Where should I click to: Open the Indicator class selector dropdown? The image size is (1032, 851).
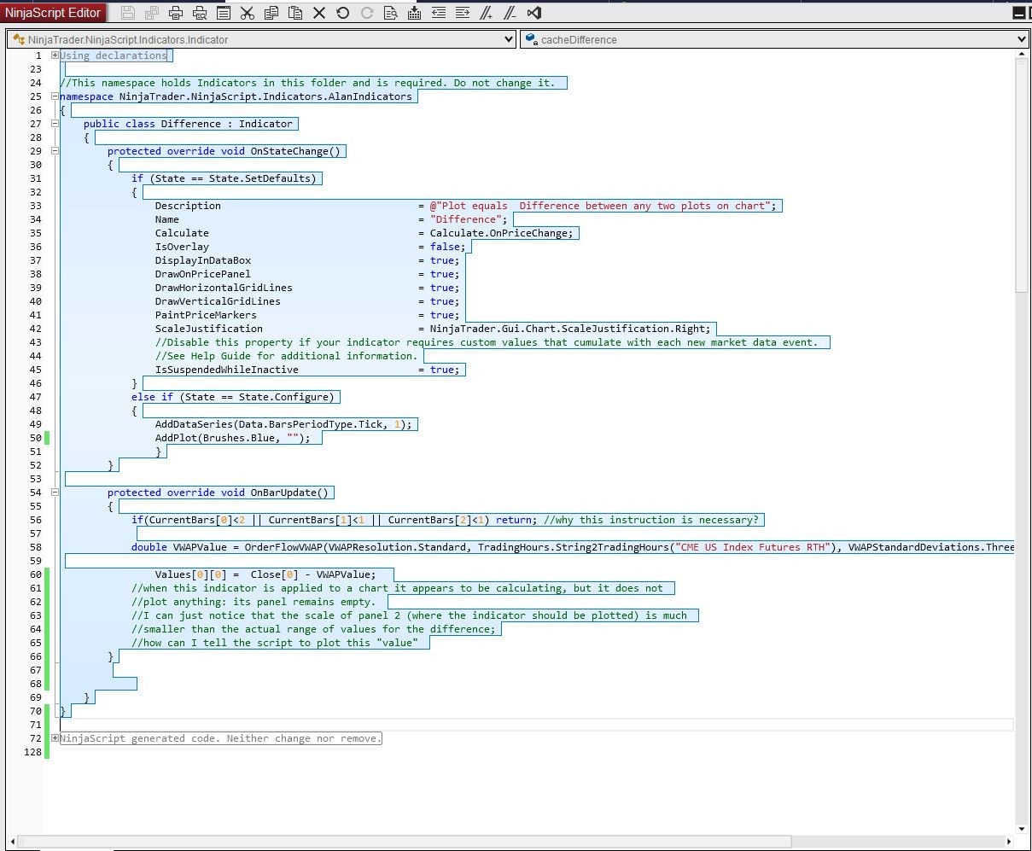click(510, 39)
